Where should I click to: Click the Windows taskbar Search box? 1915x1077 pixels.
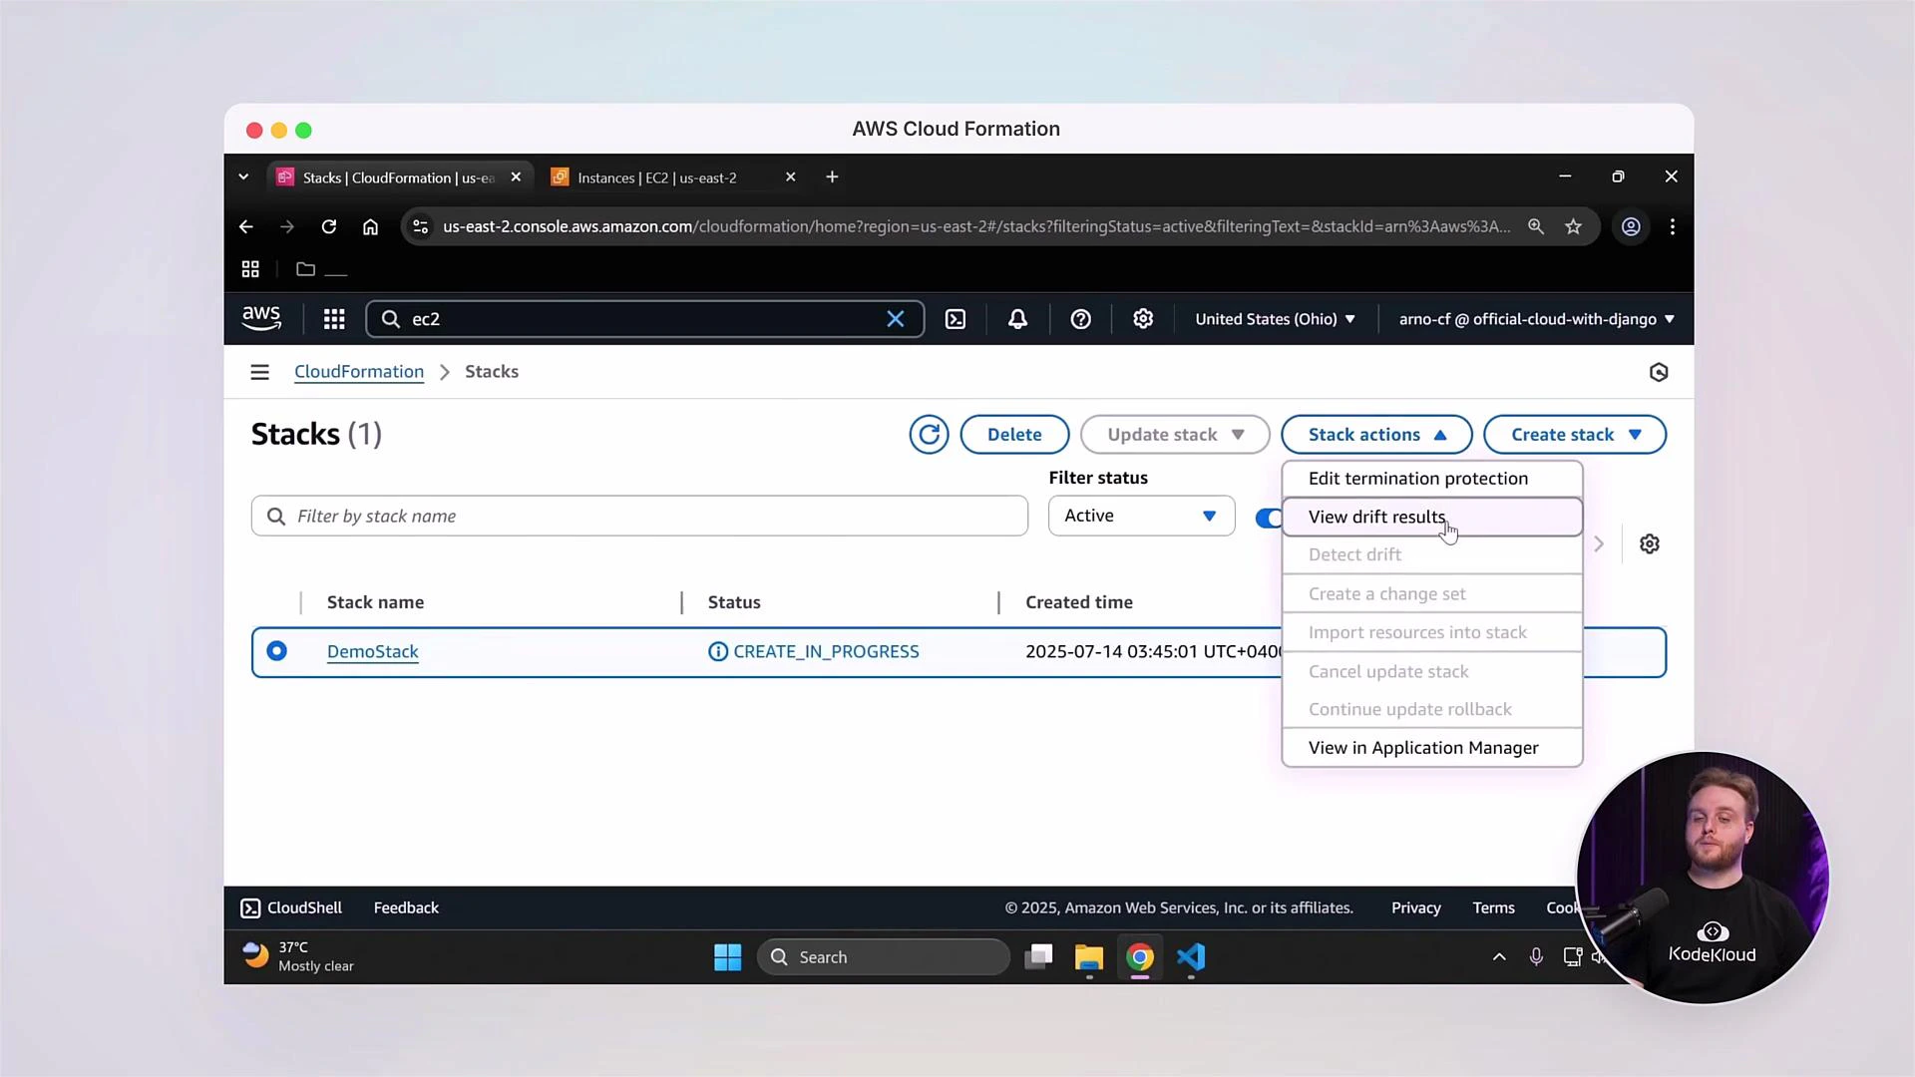[x=883, y=957]
